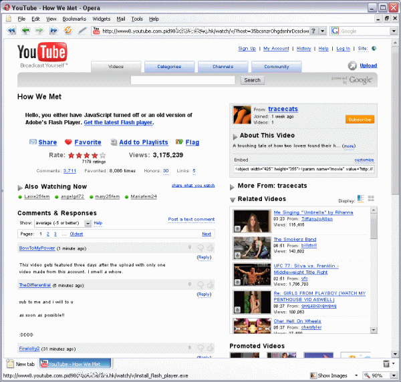401x382 pixels.
Task: Click the Search button
Action: click(x=252, y=80)
